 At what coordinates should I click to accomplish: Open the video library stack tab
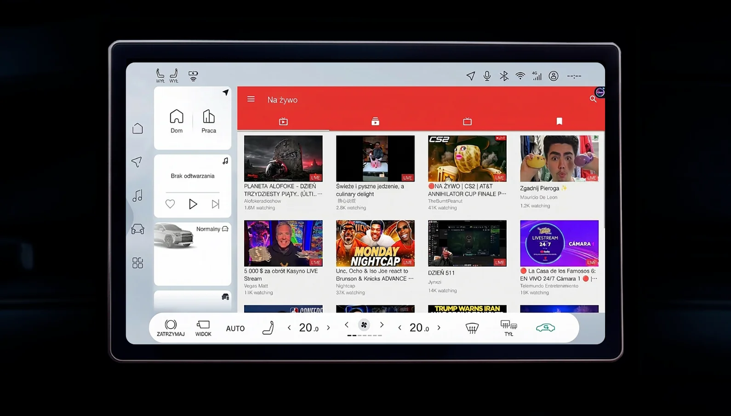point(375,121)
